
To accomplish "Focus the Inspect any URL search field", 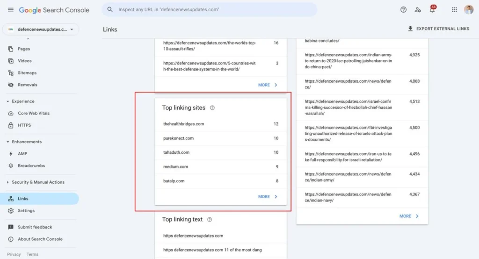I will pyautogui.click(x=209, y=9).
